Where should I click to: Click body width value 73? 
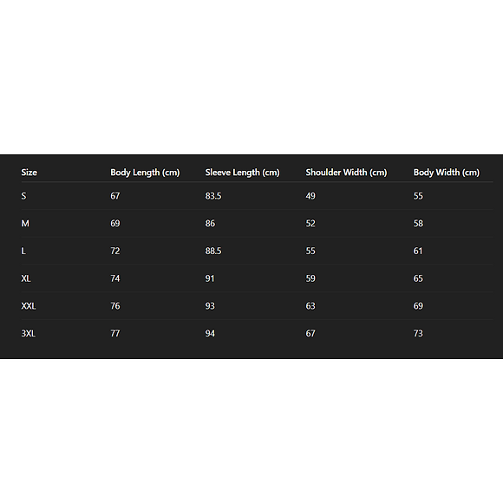(x=418, y=334)
